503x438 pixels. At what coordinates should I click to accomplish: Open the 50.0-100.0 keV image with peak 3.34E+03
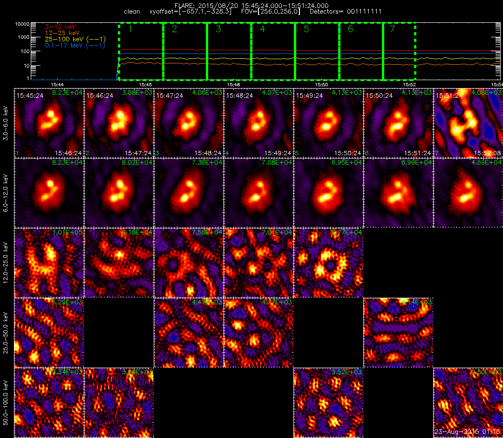pos(49,403)
